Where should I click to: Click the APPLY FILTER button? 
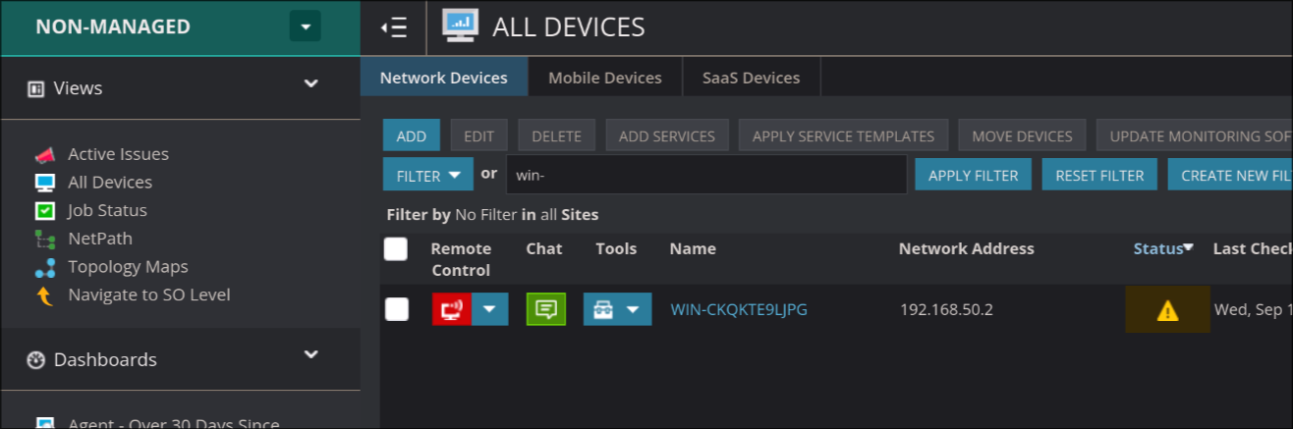(x=973, y=176)
